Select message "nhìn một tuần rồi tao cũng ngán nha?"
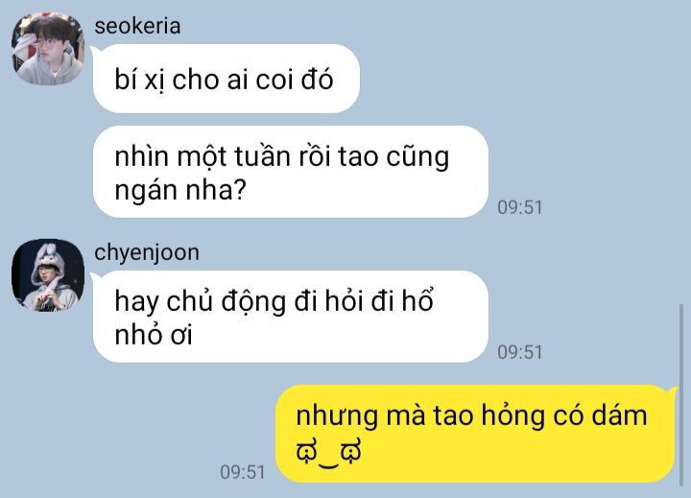The width and height of the screenshot is (691, 498). pyautogui.click(x=291, y=172)
